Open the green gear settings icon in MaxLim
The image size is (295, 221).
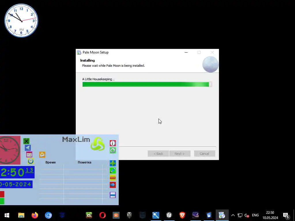(113, 150)
